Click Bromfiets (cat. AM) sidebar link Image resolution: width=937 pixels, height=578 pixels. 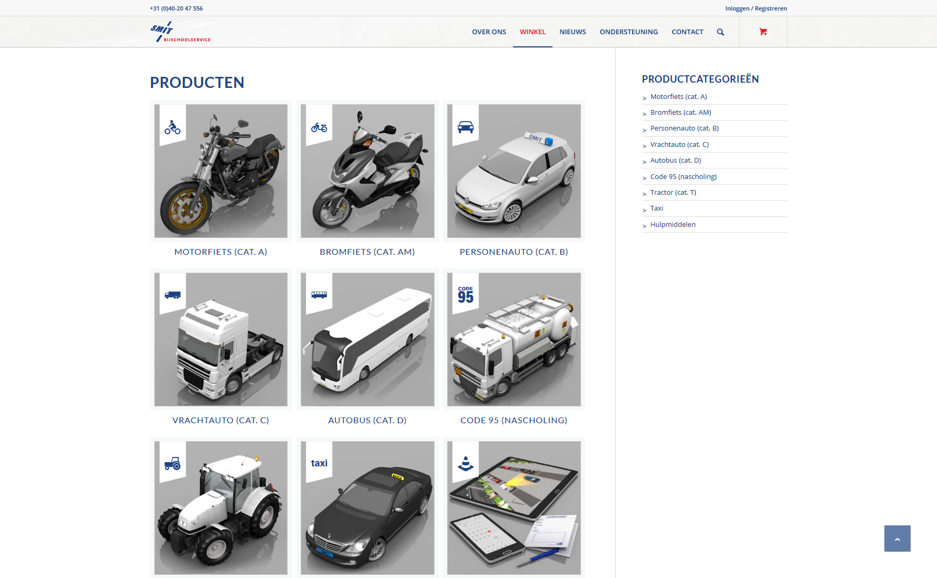point(680,113)
